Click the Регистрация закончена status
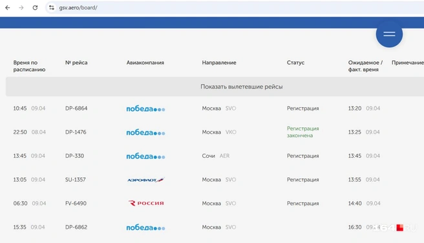 [303, 132]
